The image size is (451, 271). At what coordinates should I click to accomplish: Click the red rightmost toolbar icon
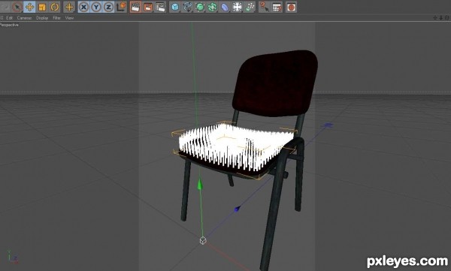(x=291, y=7)
